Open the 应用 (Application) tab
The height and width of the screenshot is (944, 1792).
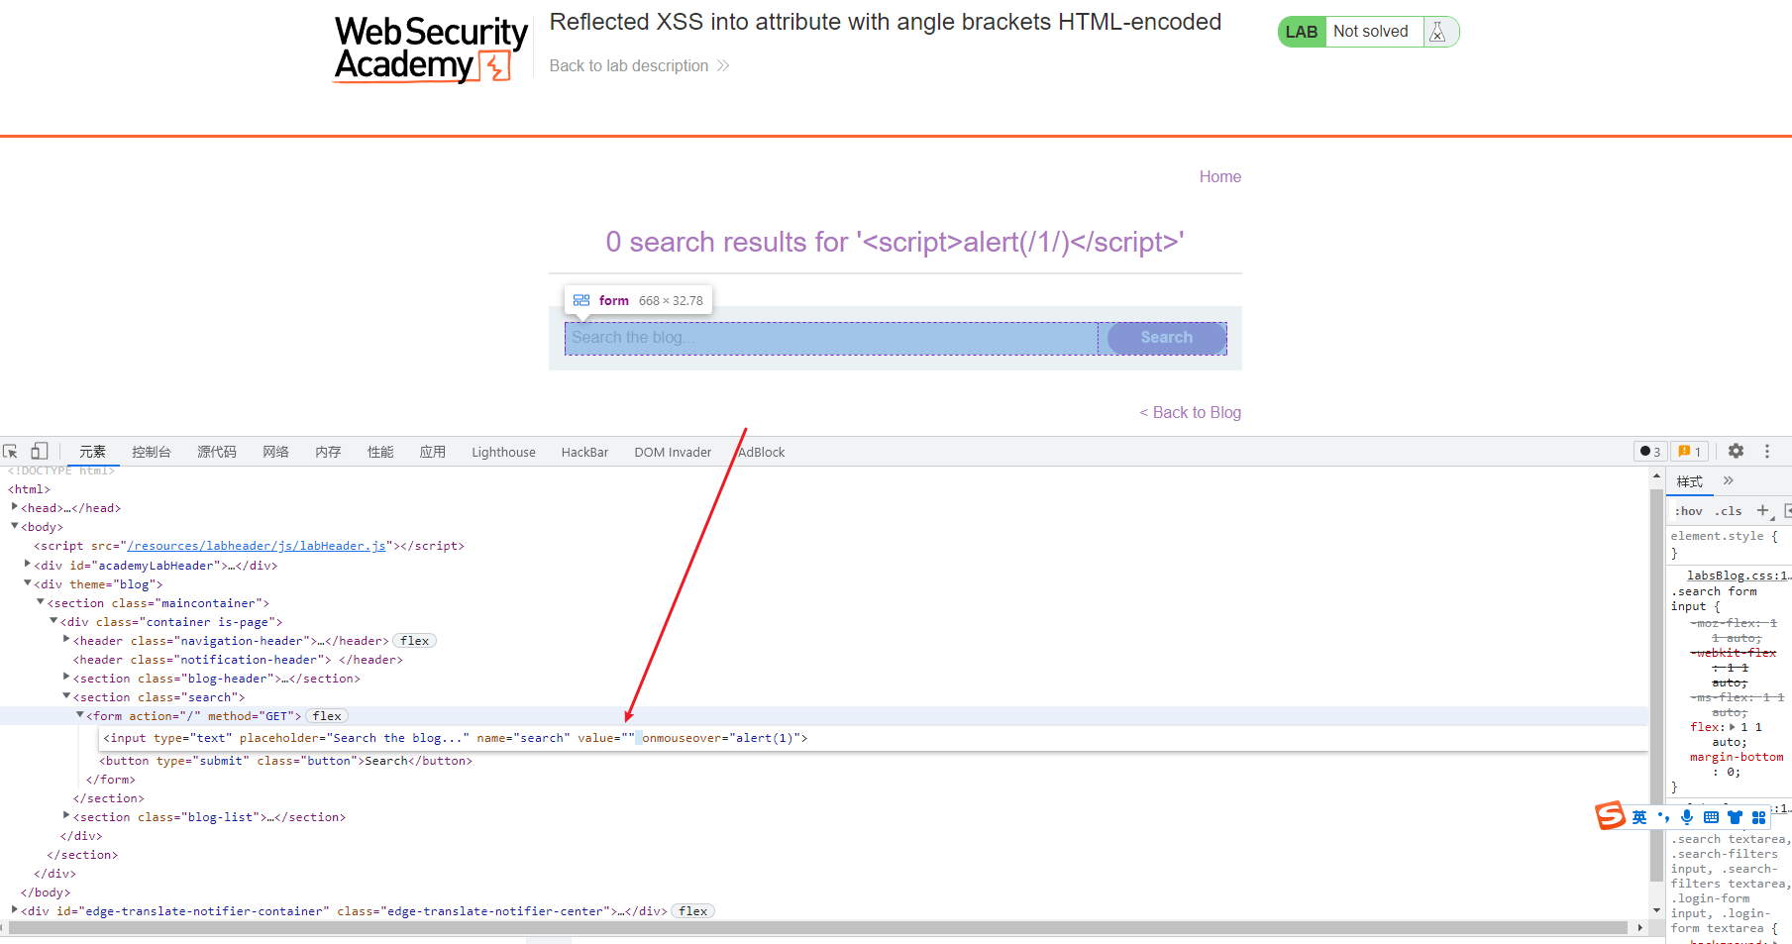(x=433, y=452)
